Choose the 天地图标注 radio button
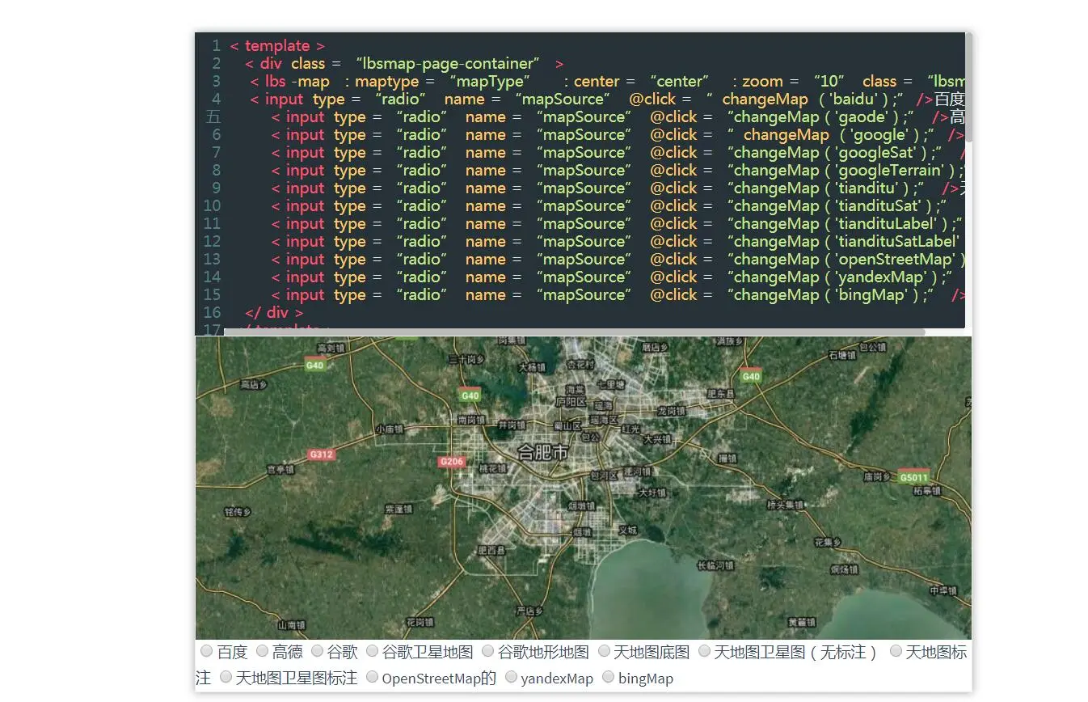Image resolution: width=1088 pixels, height=702 pixels. pyautogui.click(x=896, y=651)
